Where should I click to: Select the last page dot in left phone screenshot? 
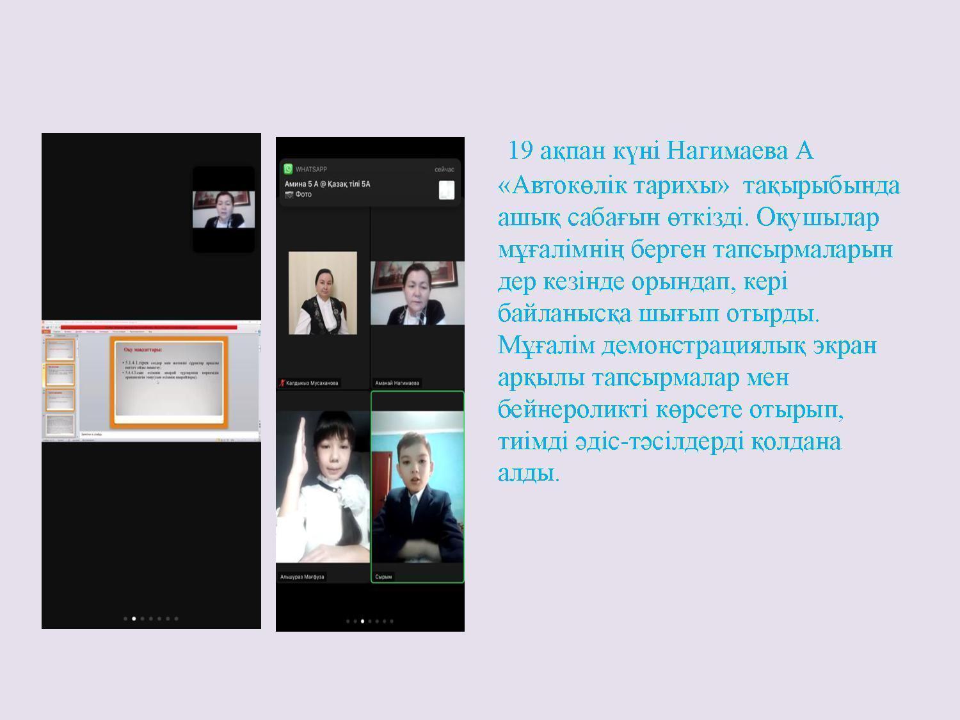point(177,618)
